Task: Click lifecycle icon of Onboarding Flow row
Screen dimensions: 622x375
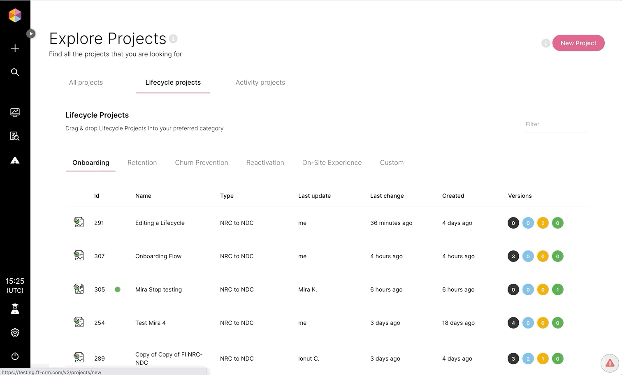Action: click(x=79, y=256)
